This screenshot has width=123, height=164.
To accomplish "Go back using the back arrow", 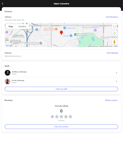I will [3, 4].
